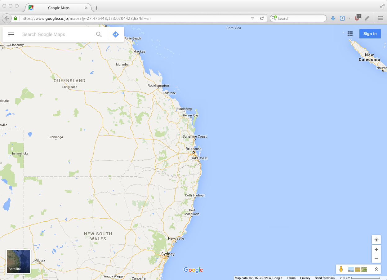Open a new tab with plus button
The width and height of the screenshot is (387, 280).
[x=96, y=8]
